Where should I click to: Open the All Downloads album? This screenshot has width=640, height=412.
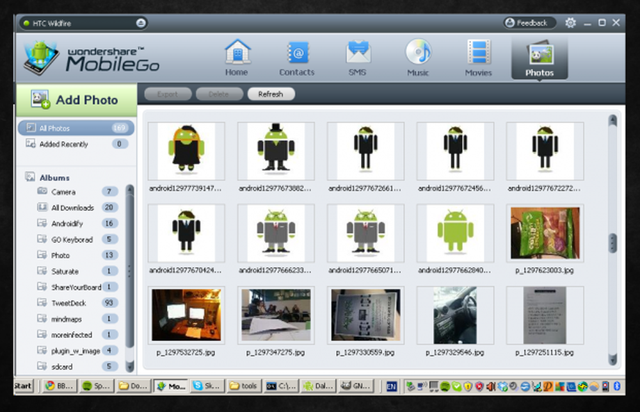(77, 208)
